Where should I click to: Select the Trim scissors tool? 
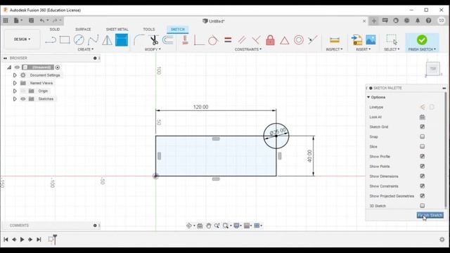pos(154,40)
